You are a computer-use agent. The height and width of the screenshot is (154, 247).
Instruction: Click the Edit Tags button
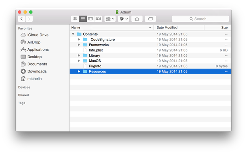click(150, 19)
